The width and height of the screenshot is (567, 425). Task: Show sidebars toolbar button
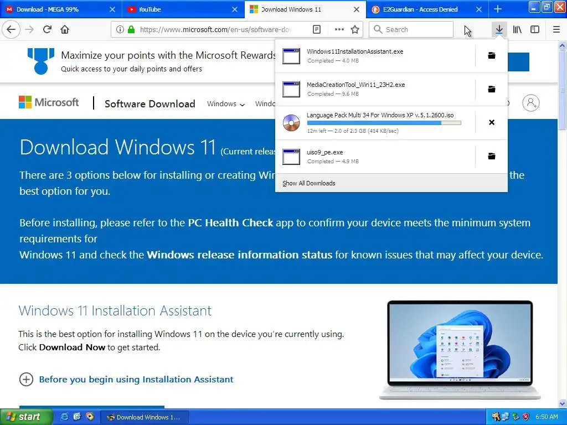pyautogui.click(x=535, y=29)
